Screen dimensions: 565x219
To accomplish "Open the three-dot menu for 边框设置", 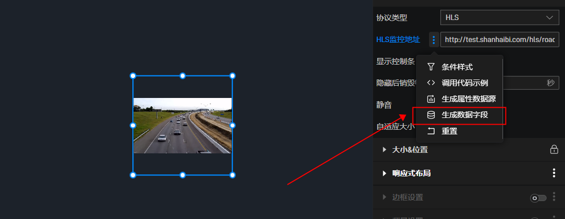I will pos(554,196).
